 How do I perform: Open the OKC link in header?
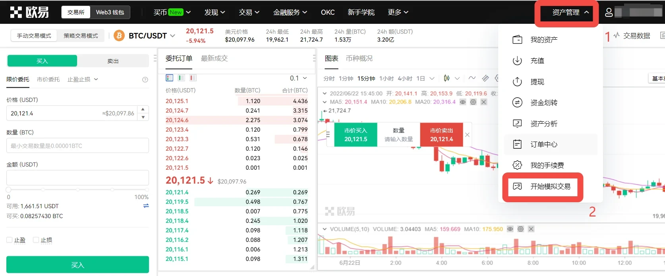[x=328, y=12]
